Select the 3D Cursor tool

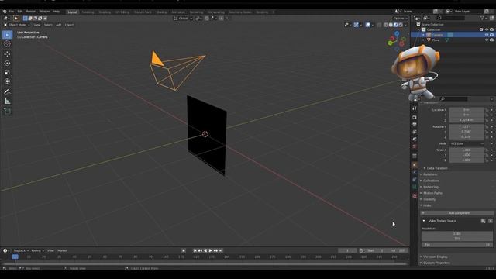7,44
